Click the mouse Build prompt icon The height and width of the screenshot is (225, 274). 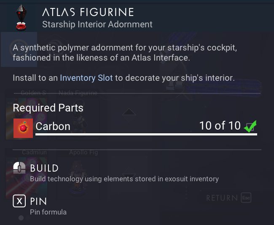pos(19,169)
